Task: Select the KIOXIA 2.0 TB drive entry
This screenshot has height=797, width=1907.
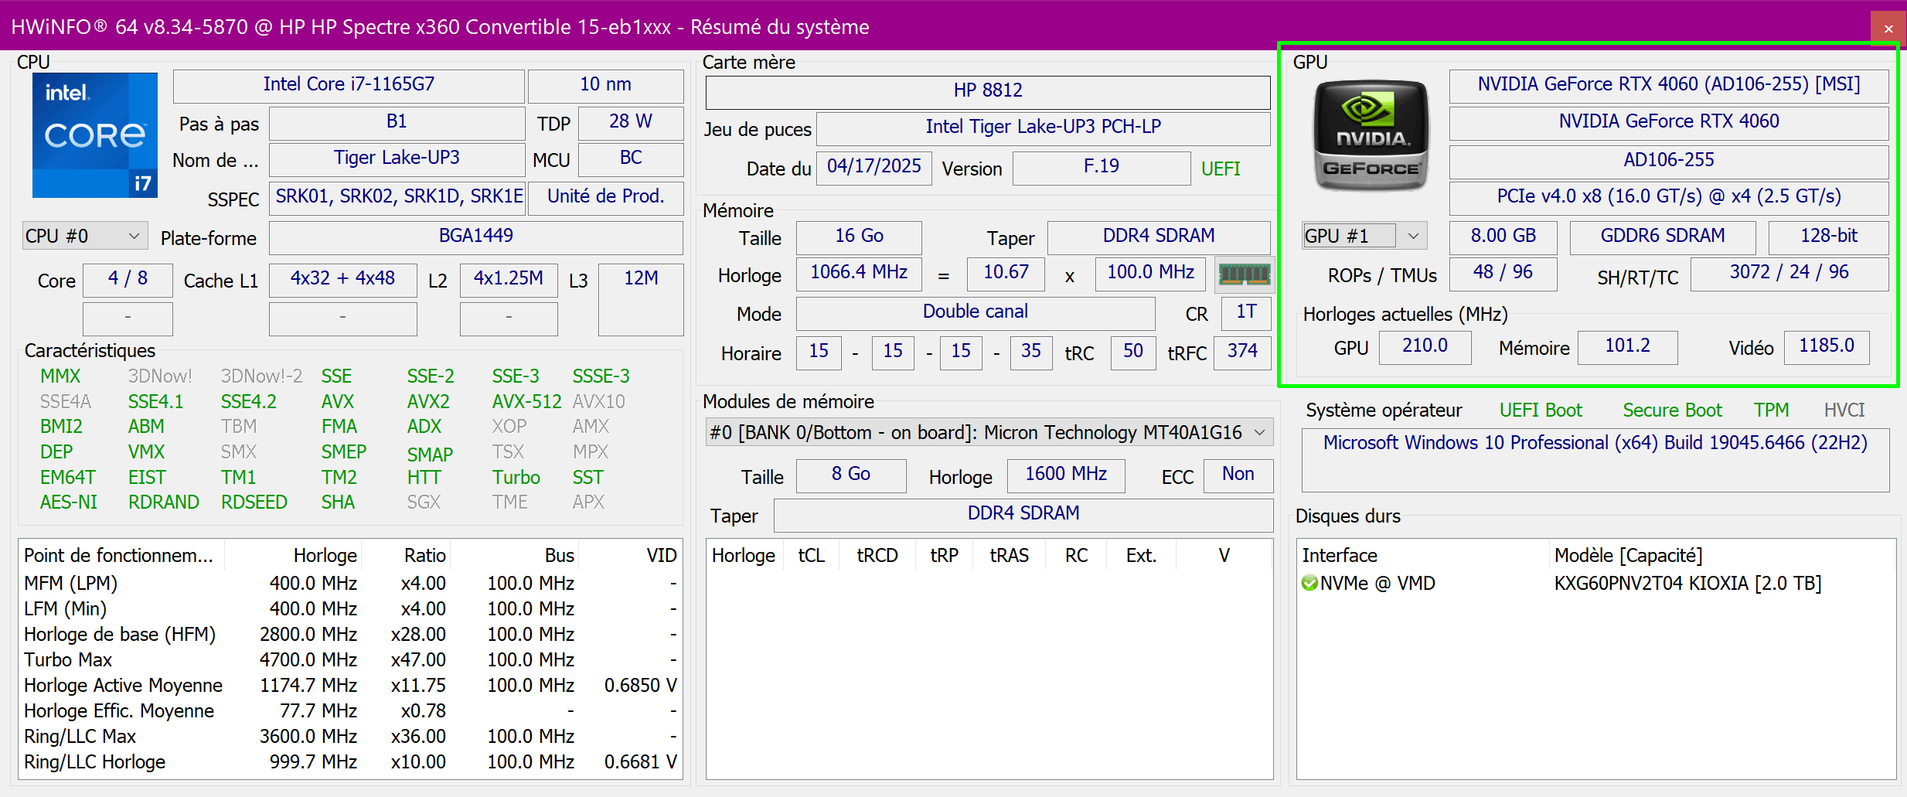Action: (1687, 584)
